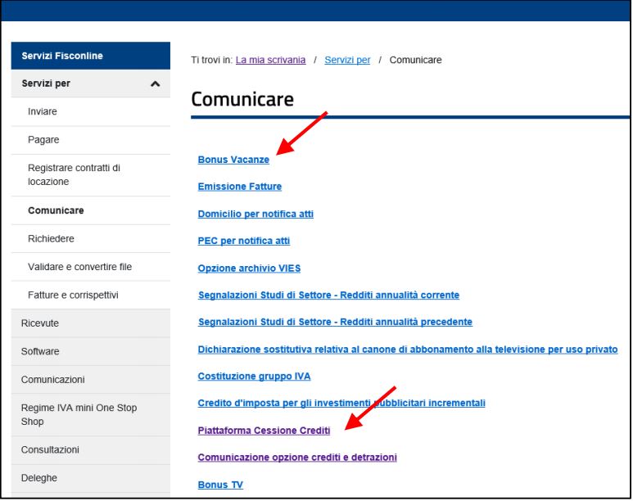This screenshot has width=633, height=501.
Task: Click the Comunicare page heading
Action: click(x=242, y=99)
